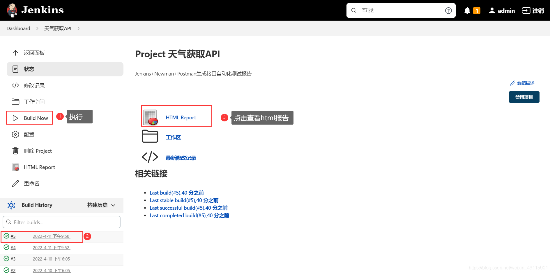
Task: Open 修改记录 in the sidebar
Action: click(x=65, y=85)
